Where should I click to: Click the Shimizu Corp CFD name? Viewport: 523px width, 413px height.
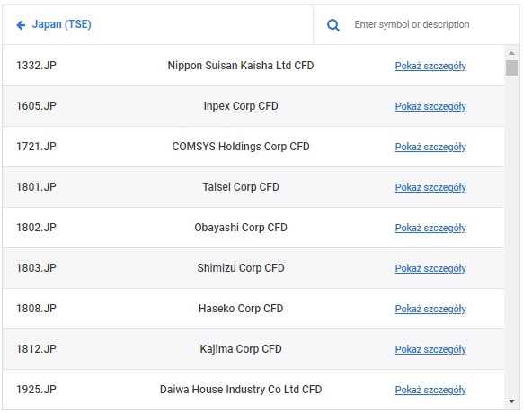point(241,268)
